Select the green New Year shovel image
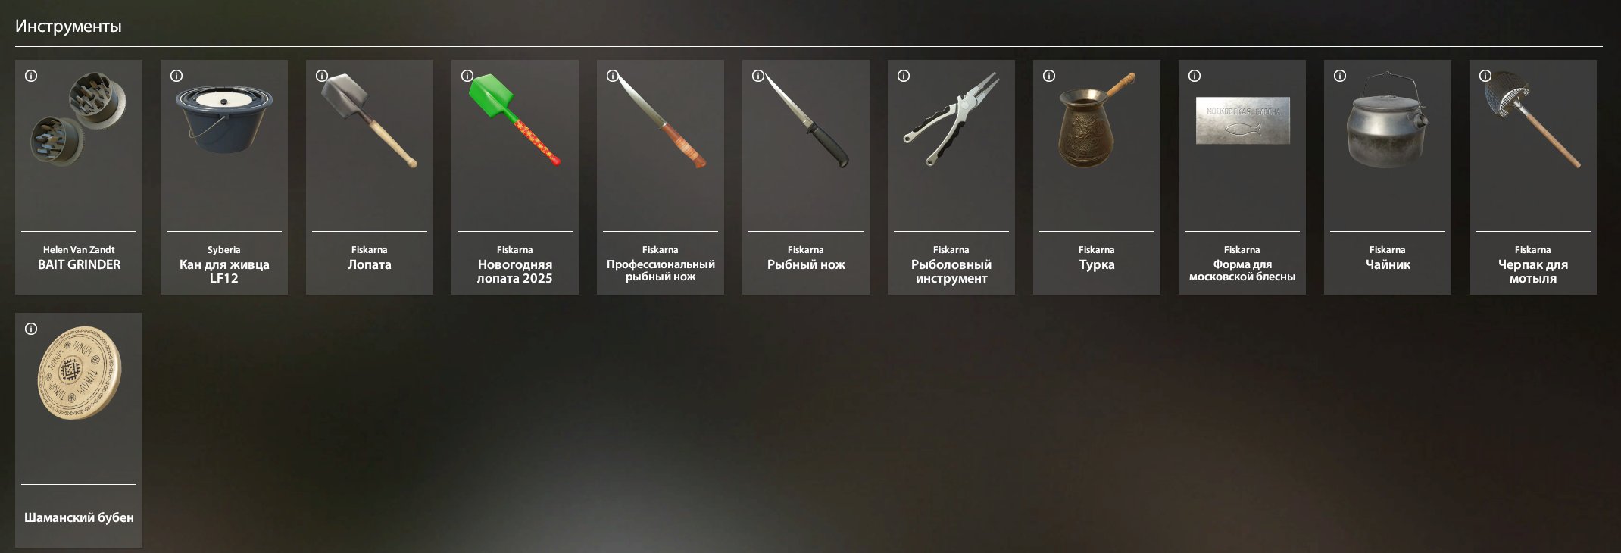The image size is (1621, 553). (515, 120)
